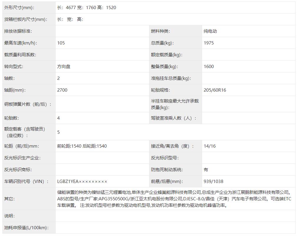
Task: Select the 防抱死制动系统 value 有
Action: point(206,170)
